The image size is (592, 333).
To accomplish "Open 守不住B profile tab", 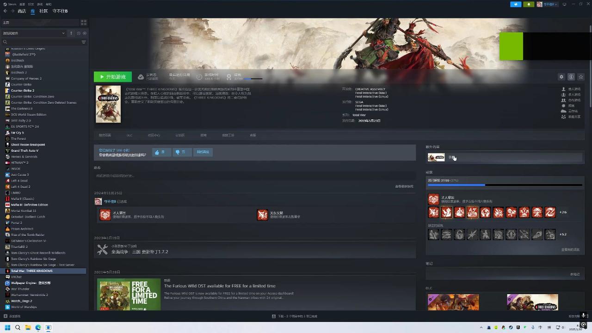I will pos(60,11).
